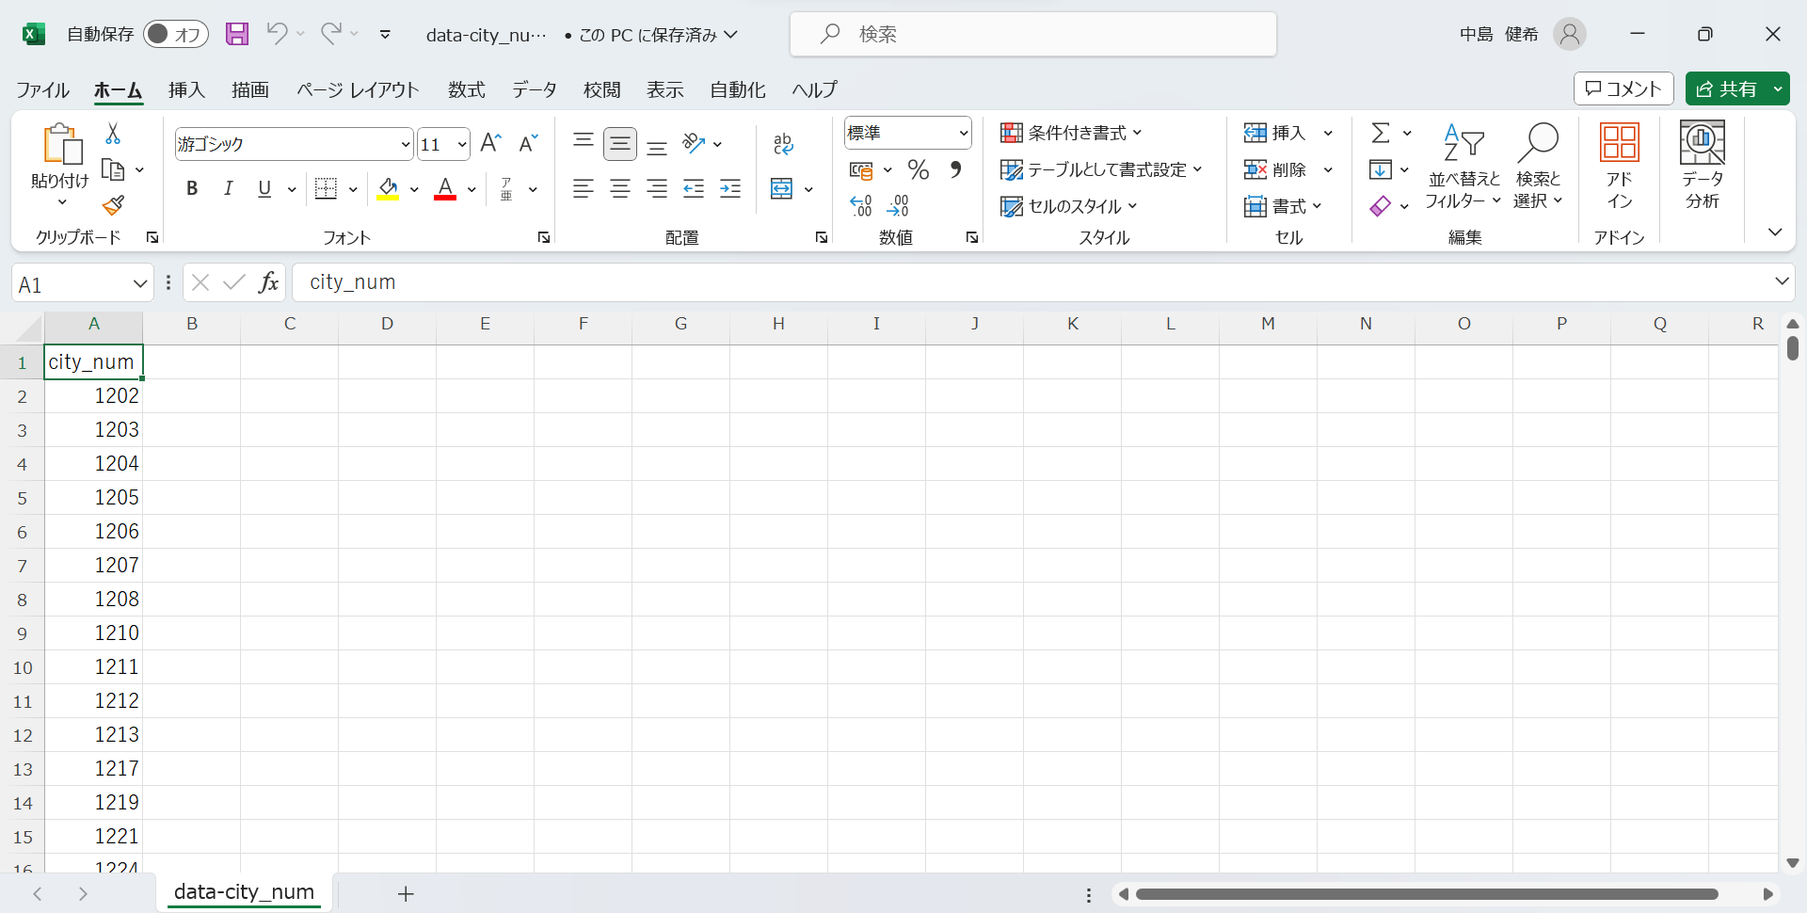The height and width of the screenshot is (913, 1807).
Task: Open the データ分析 data analysis tool
Action: tap(1702, 166)
